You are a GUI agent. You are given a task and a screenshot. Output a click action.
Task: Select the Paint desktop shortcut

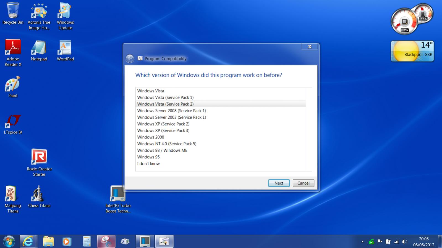click(x=13, y=87)
